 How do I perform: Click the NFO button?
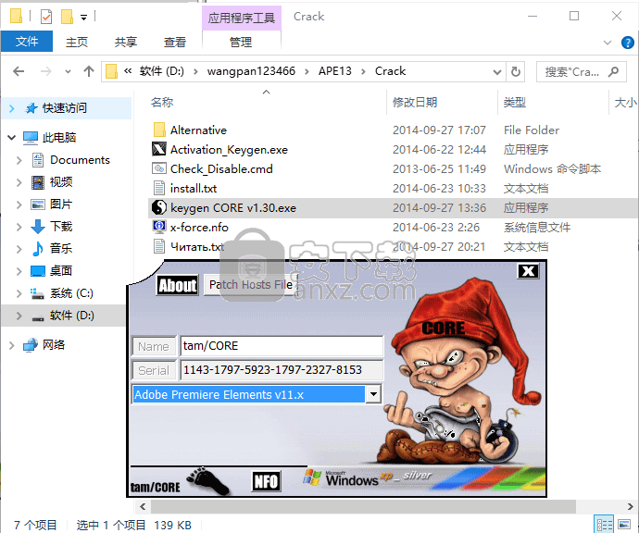[x=266, y=481]
